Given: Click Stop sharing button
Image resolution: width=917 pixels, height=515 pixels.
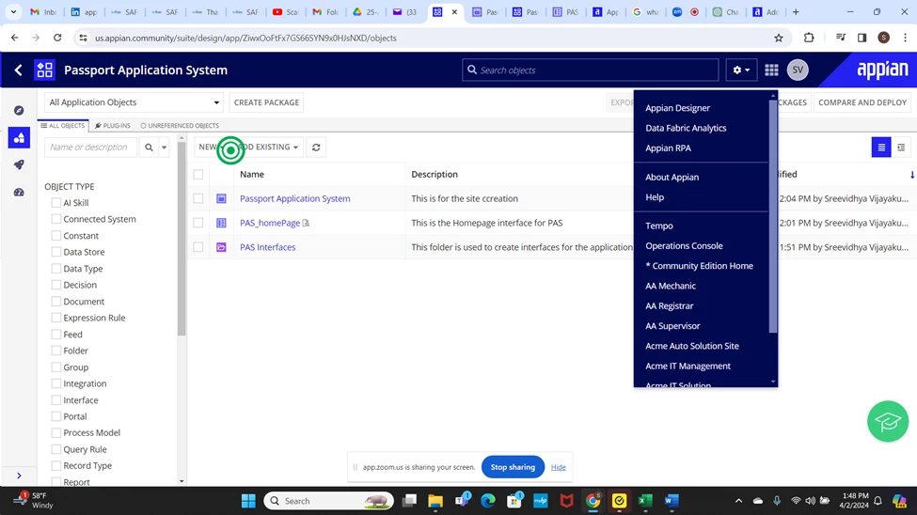Looking at the screenshot, I should (513, 467).
